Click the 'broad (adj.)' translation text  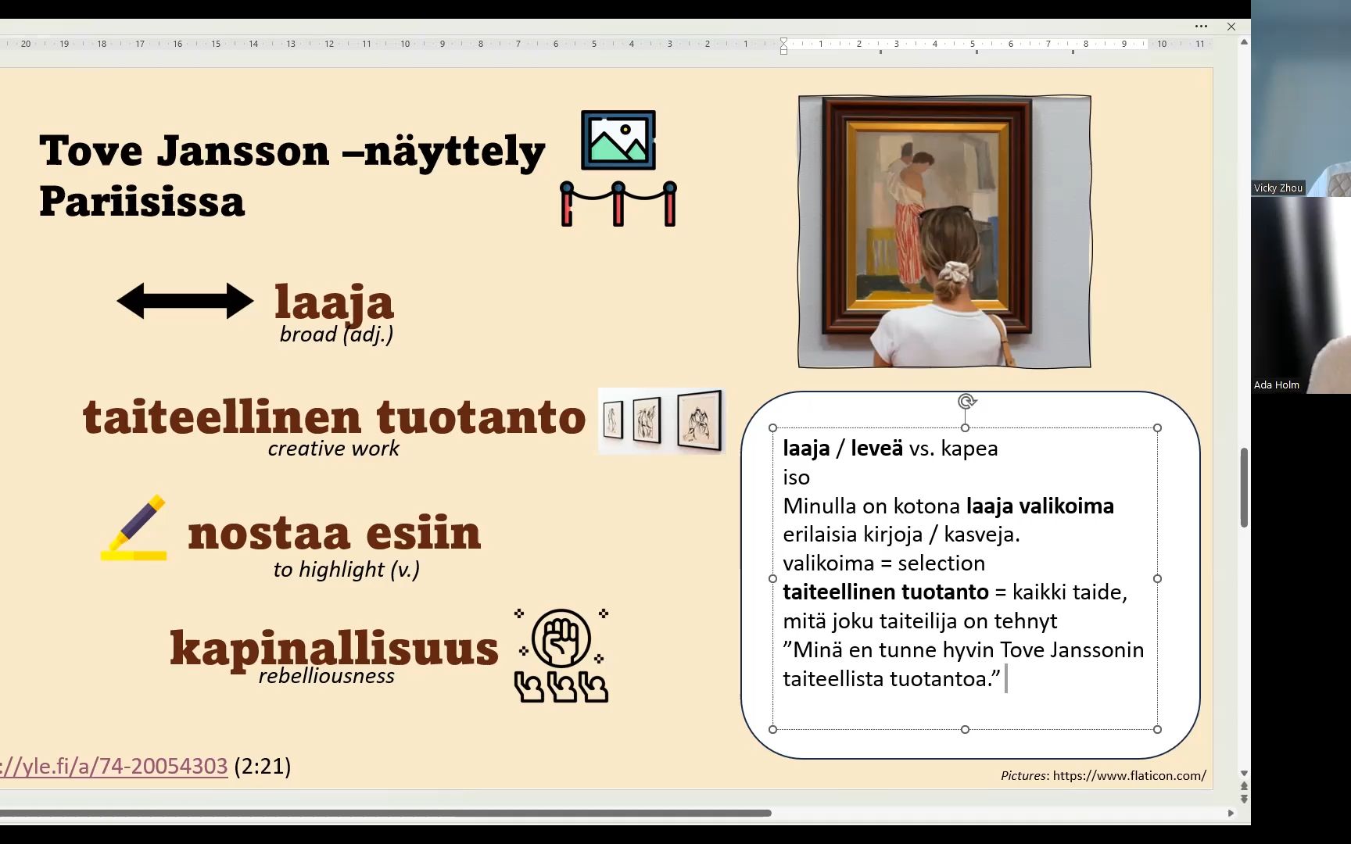point(337,334)
